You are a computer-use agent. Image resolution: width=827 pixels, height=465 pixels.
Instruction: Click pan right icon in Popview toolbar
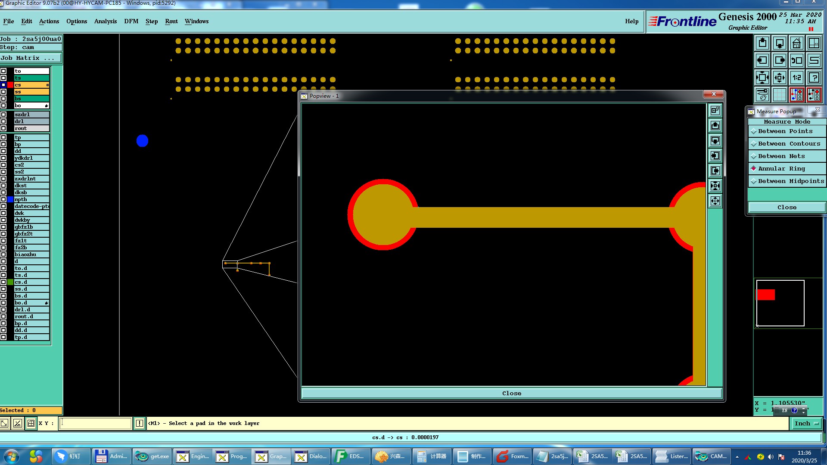715,171
